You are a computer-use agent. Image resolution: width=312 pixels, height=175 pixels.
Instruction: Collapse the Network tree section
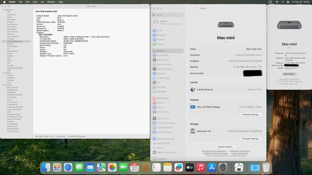click(x=3, y=73)
